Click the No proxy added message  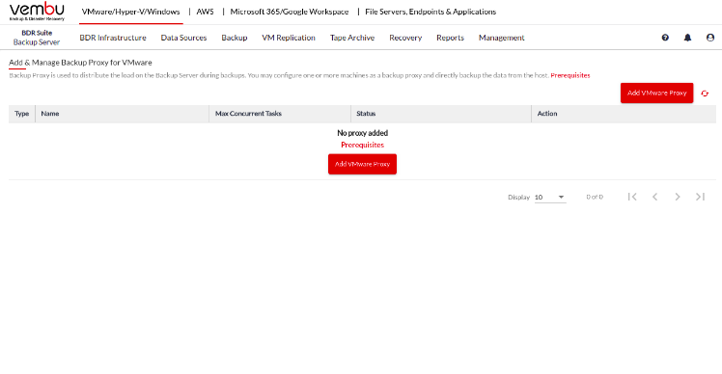[x=362, y=133]
